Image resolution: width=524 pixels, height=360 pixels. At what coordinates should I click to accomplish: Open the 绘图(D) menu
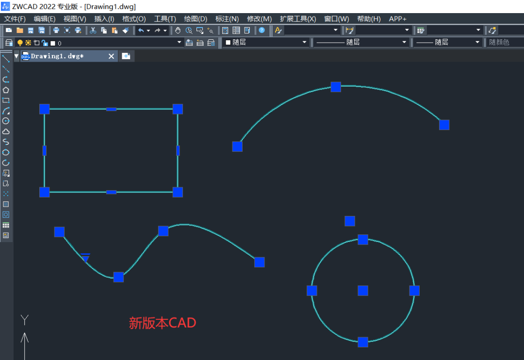(196, 19)
